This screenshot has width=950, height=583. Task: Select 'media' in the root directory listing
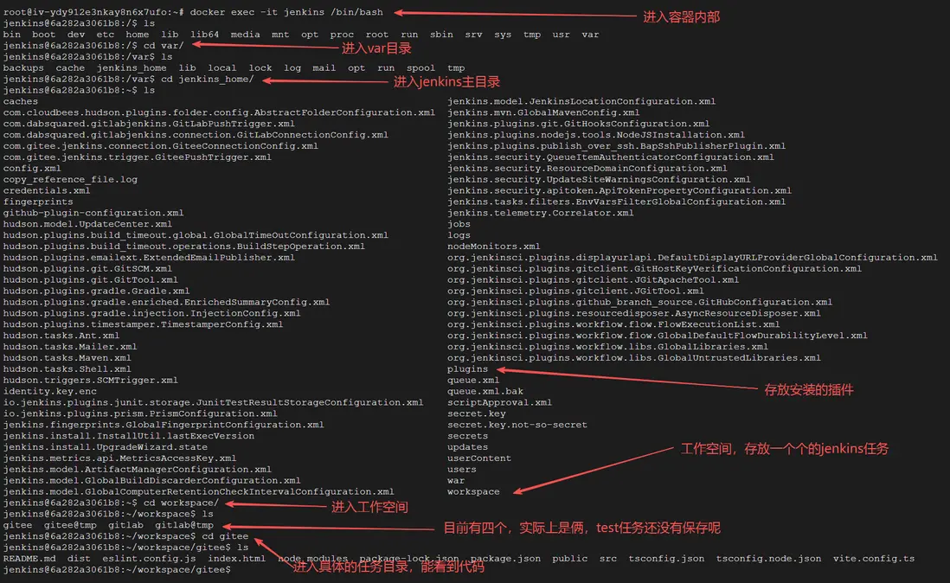click(246, 35)
